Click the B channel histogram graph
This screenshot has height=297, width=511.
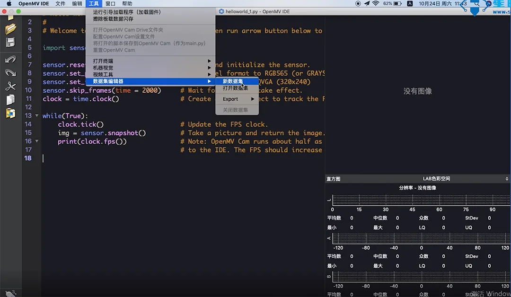(421, 277)
